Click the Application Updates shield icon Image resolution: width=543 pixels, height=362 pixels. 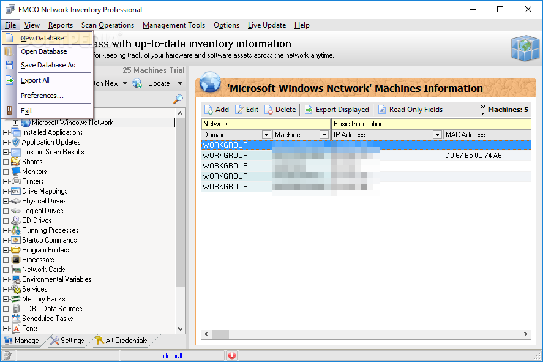(16, 142)
